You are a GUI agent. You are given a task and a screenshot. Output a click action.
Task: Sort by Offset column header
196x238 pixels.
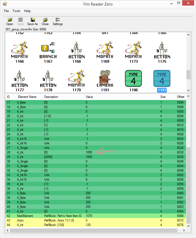coord(181,97)
